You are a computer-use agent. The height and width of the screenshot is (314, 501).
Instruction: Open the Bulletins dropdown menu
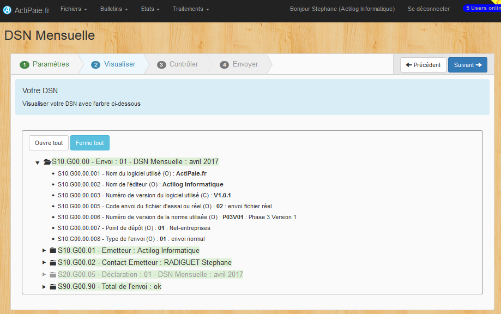(114, 9)
